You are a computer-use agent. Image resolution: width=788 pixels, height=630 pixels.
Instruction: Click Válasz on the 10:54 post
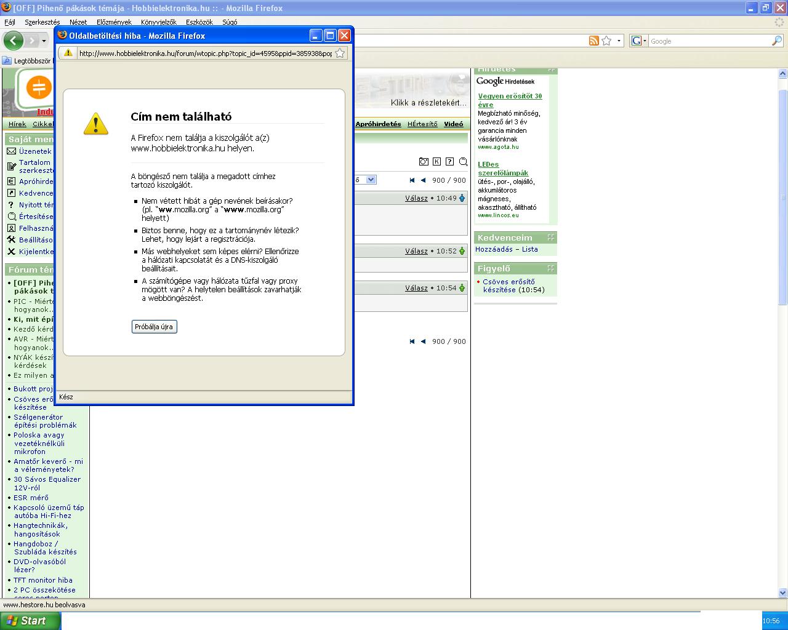(416, 288)
